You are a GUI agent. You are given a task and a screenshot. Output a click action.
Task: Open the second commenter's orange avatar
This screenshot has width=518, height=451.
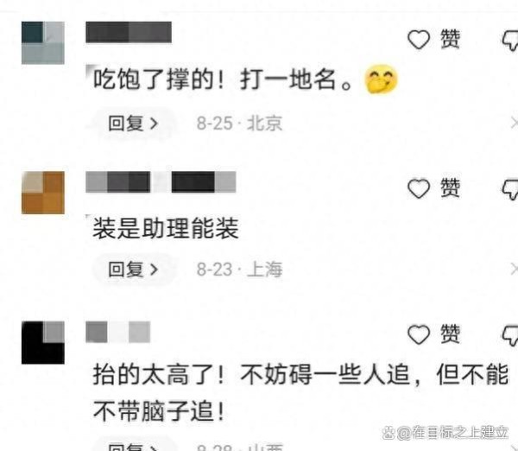[43, 193]
